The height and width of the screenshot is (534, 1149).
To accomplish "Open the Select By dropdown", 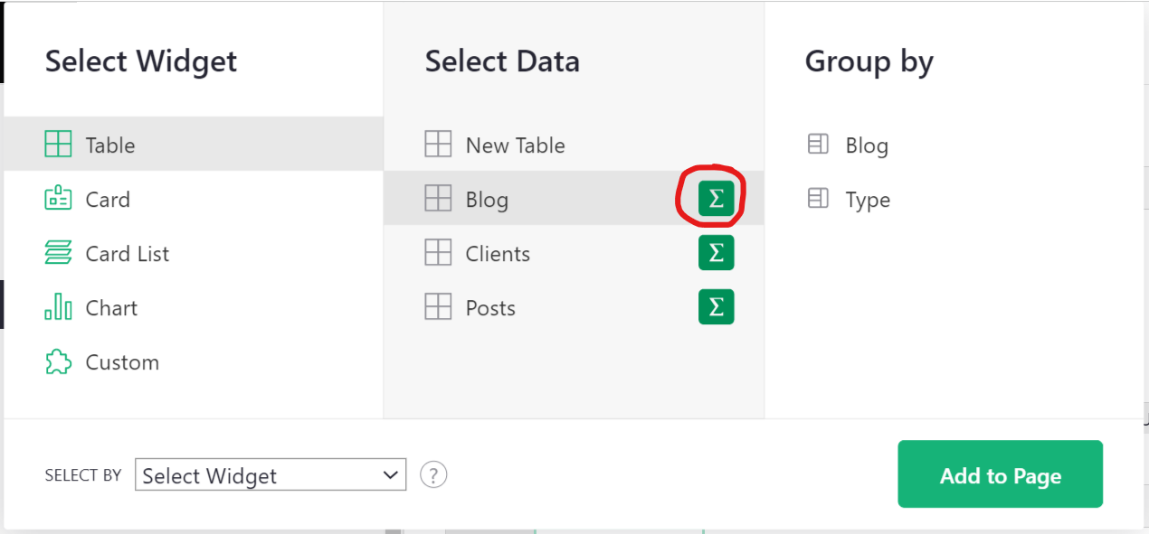I will tap(271, 475).
